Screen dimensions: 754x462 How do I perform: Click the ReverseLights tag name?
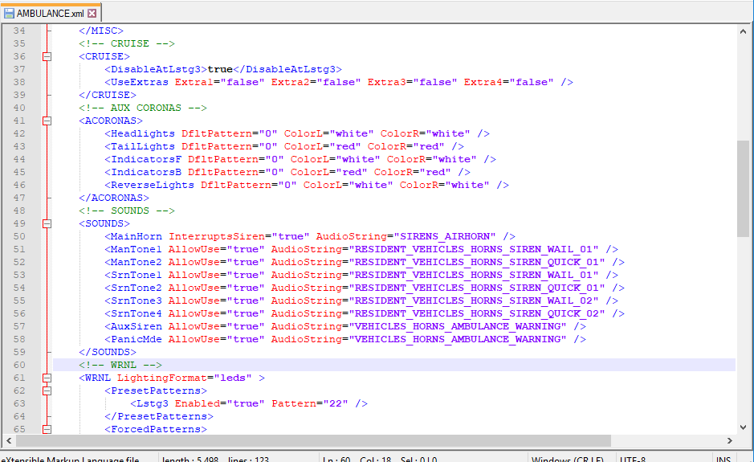(153, 185)
